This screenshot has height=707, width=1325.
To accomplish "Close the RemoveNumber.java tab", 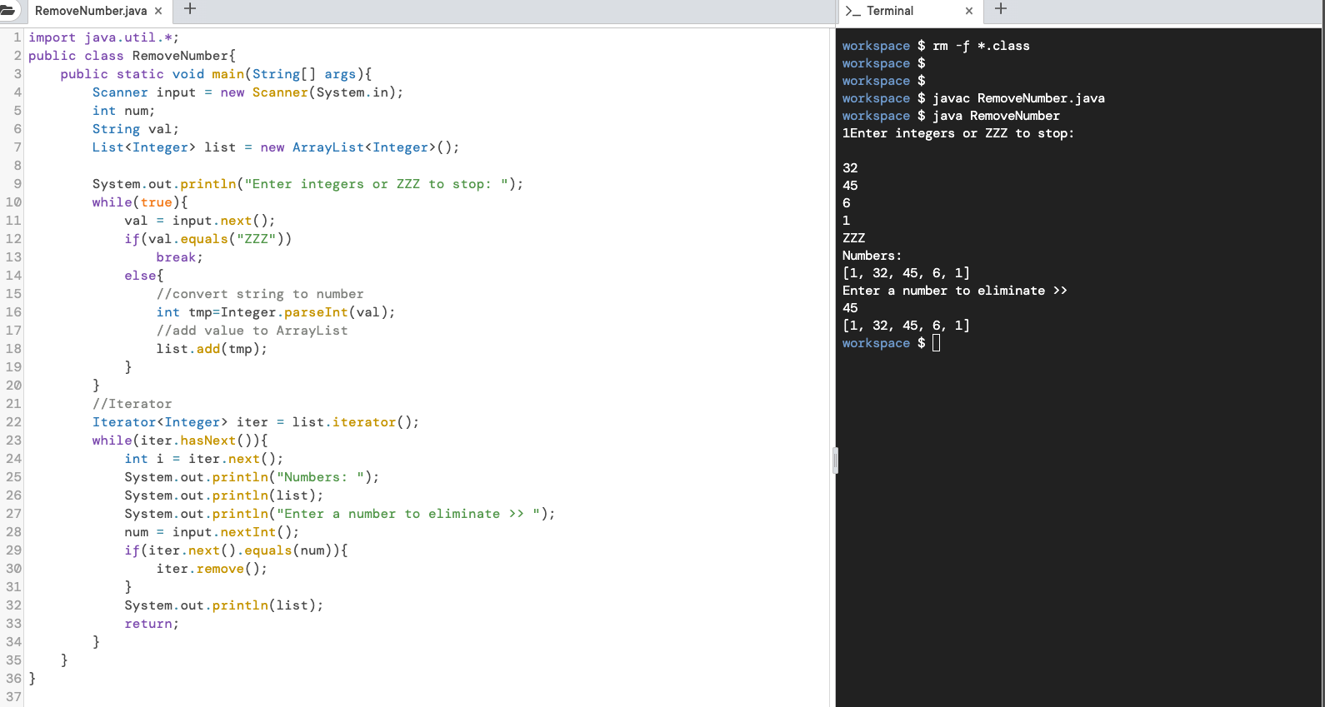I will [158, 11].
